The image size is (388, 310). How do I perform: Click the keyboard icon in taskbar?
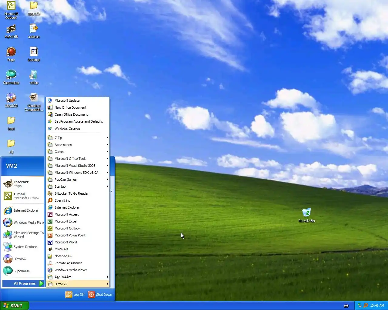click(x=346, y=306)
